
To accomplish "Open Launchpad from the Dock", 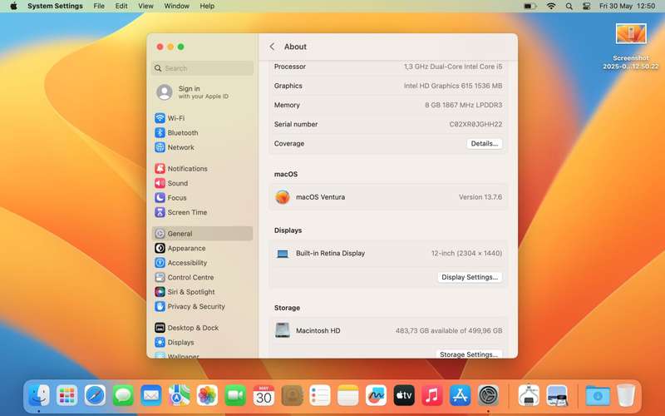I will (x=67, y=396).
